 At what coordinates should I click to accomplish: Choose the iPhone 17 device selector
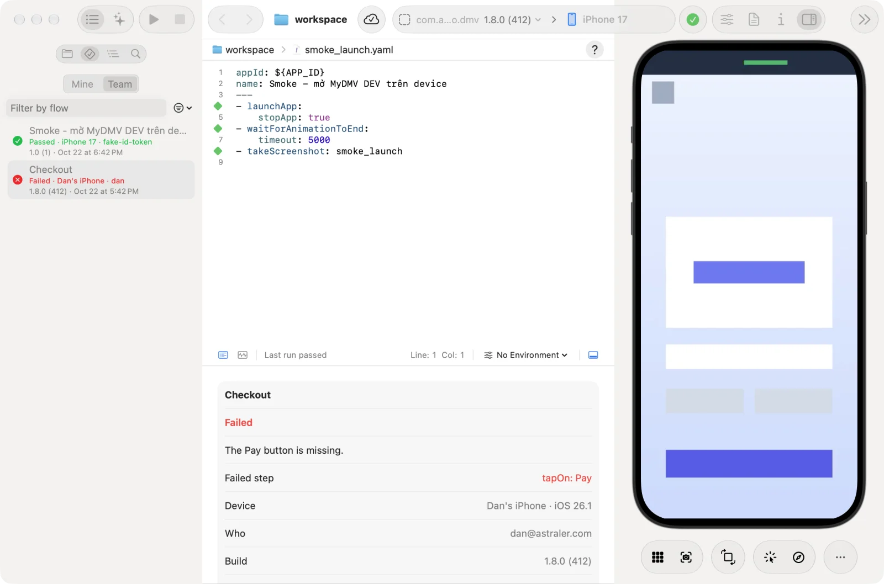click(598, 20)
